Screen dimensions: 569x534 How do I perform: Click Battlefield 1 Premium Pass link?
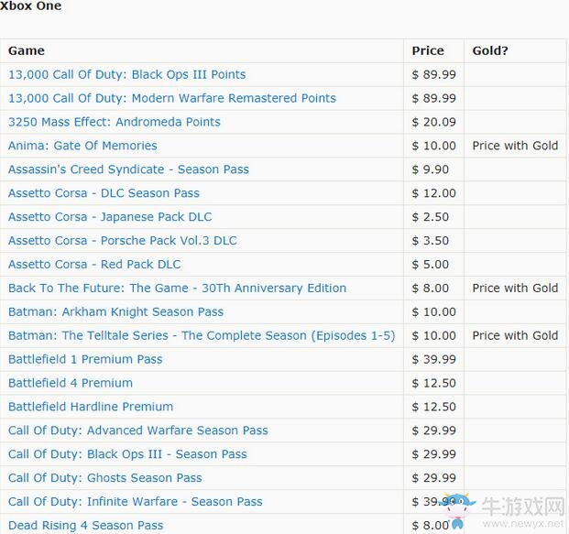coord(85,359)
